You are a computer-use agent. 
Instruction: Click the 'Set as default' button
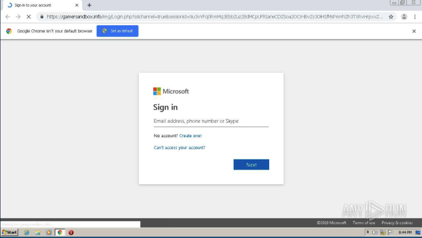117,31
